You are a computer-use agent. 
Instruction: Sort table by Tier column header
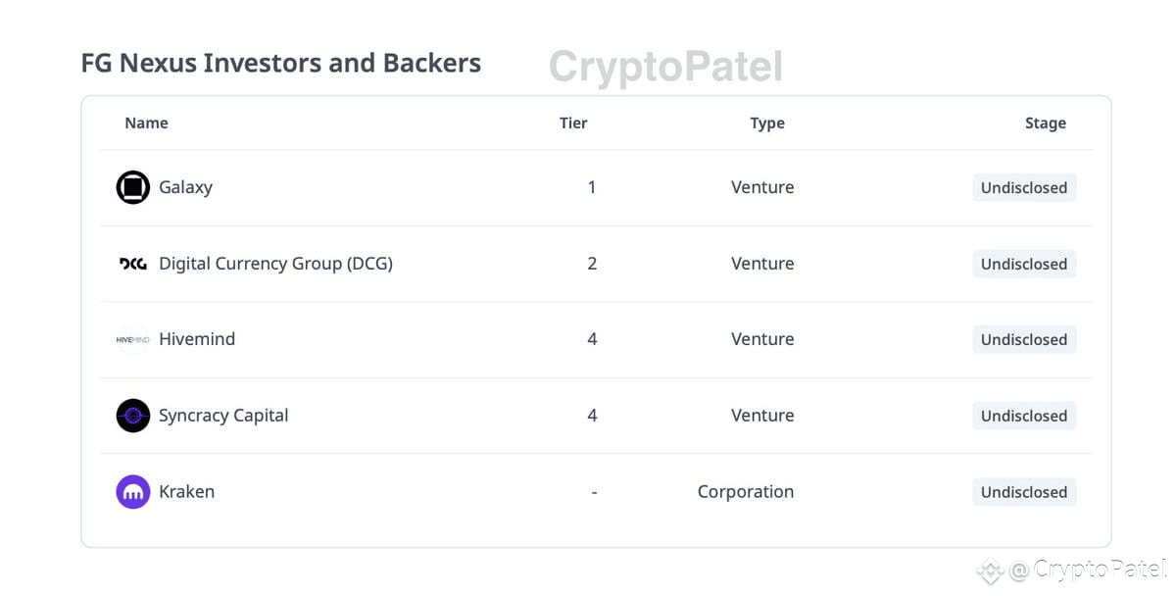pos(573,124)
